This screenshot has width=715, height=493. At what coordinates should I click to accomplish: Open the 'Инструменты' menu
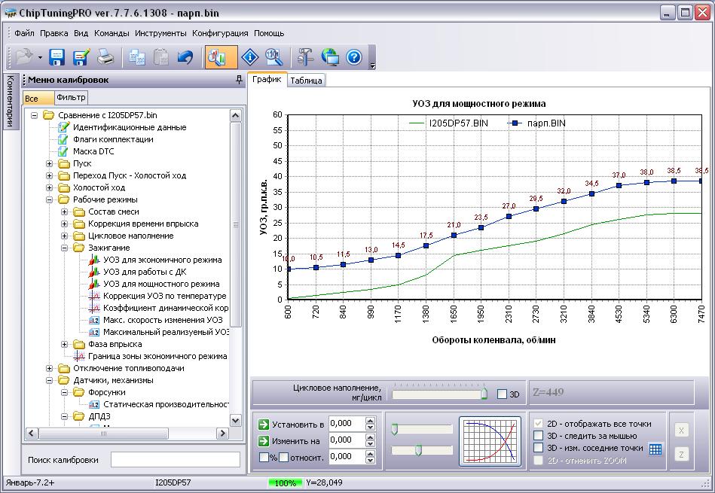pyautogui.click(x=160, y=33)
